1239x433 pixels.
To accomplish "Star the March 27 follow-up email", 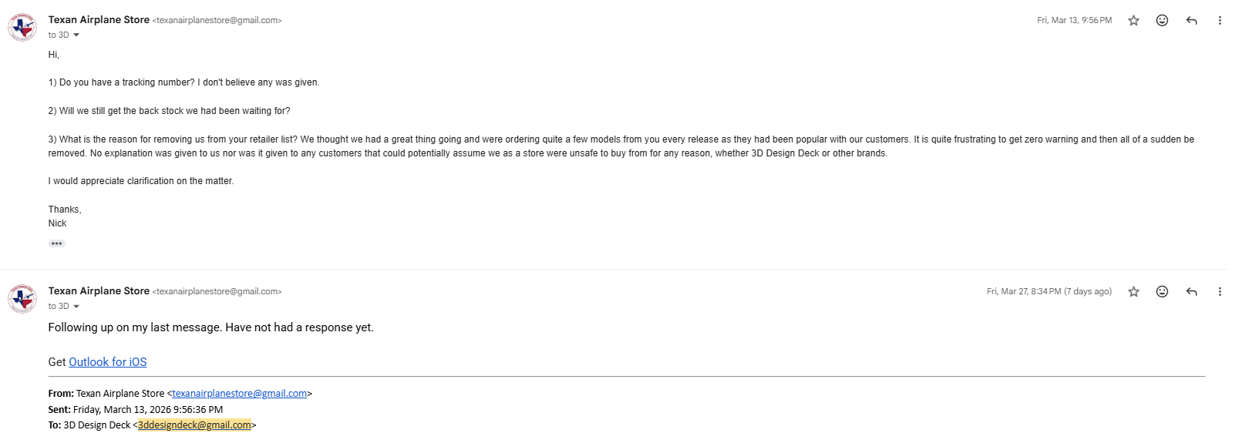I will tap(1133, 292).
